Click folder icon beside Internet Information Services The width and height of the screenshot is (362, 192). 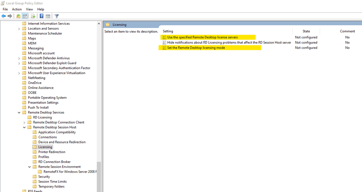click(24, 23)
